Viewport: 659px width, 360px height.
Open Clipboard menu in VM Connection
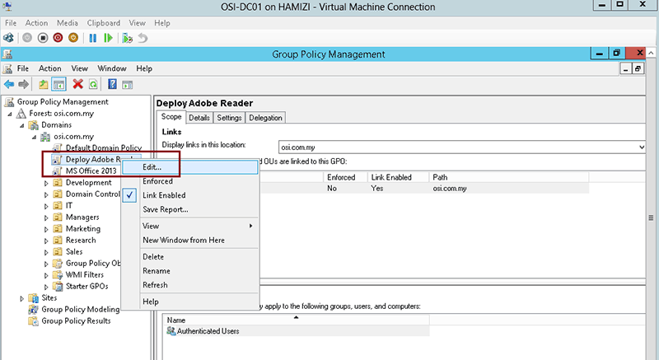104,23
